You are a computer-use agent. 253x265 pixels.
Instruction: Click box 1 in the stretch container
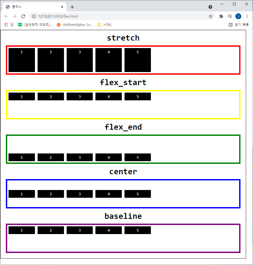click(x=22, y=60)
